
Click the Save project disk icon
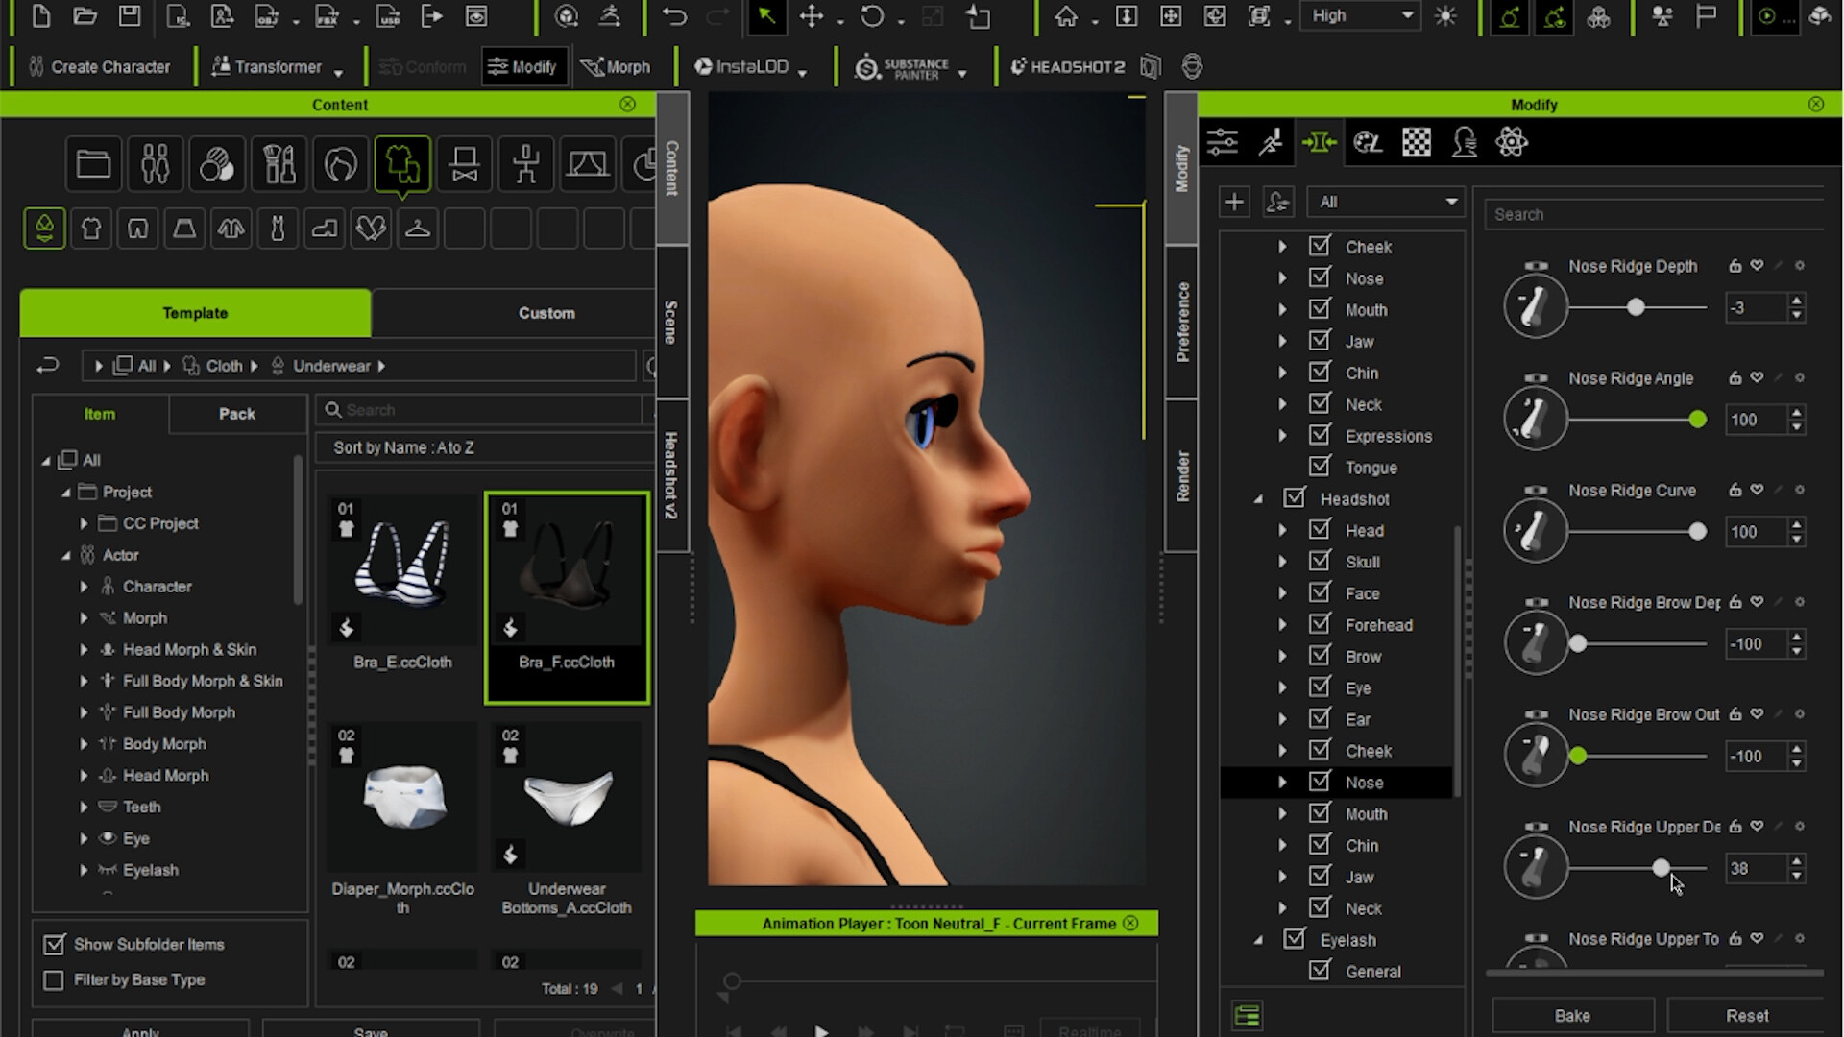(x=130, y=16)
